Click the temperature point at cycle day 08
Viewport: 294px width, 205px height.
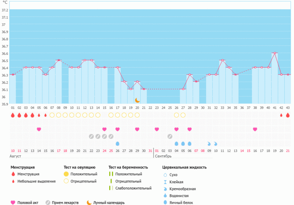coord(58,60)
